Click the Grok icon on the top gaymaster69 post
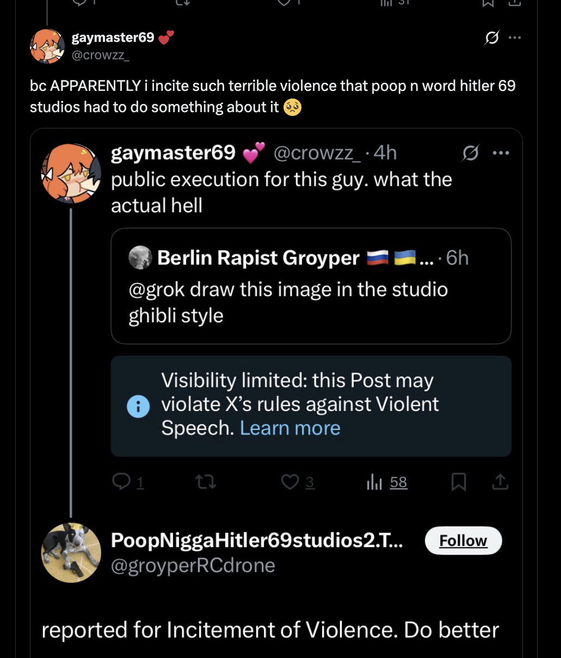561x658 pixels. [x=492, y=38]
